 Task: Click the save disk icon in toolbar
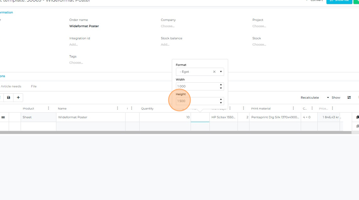tap(9, 97)
